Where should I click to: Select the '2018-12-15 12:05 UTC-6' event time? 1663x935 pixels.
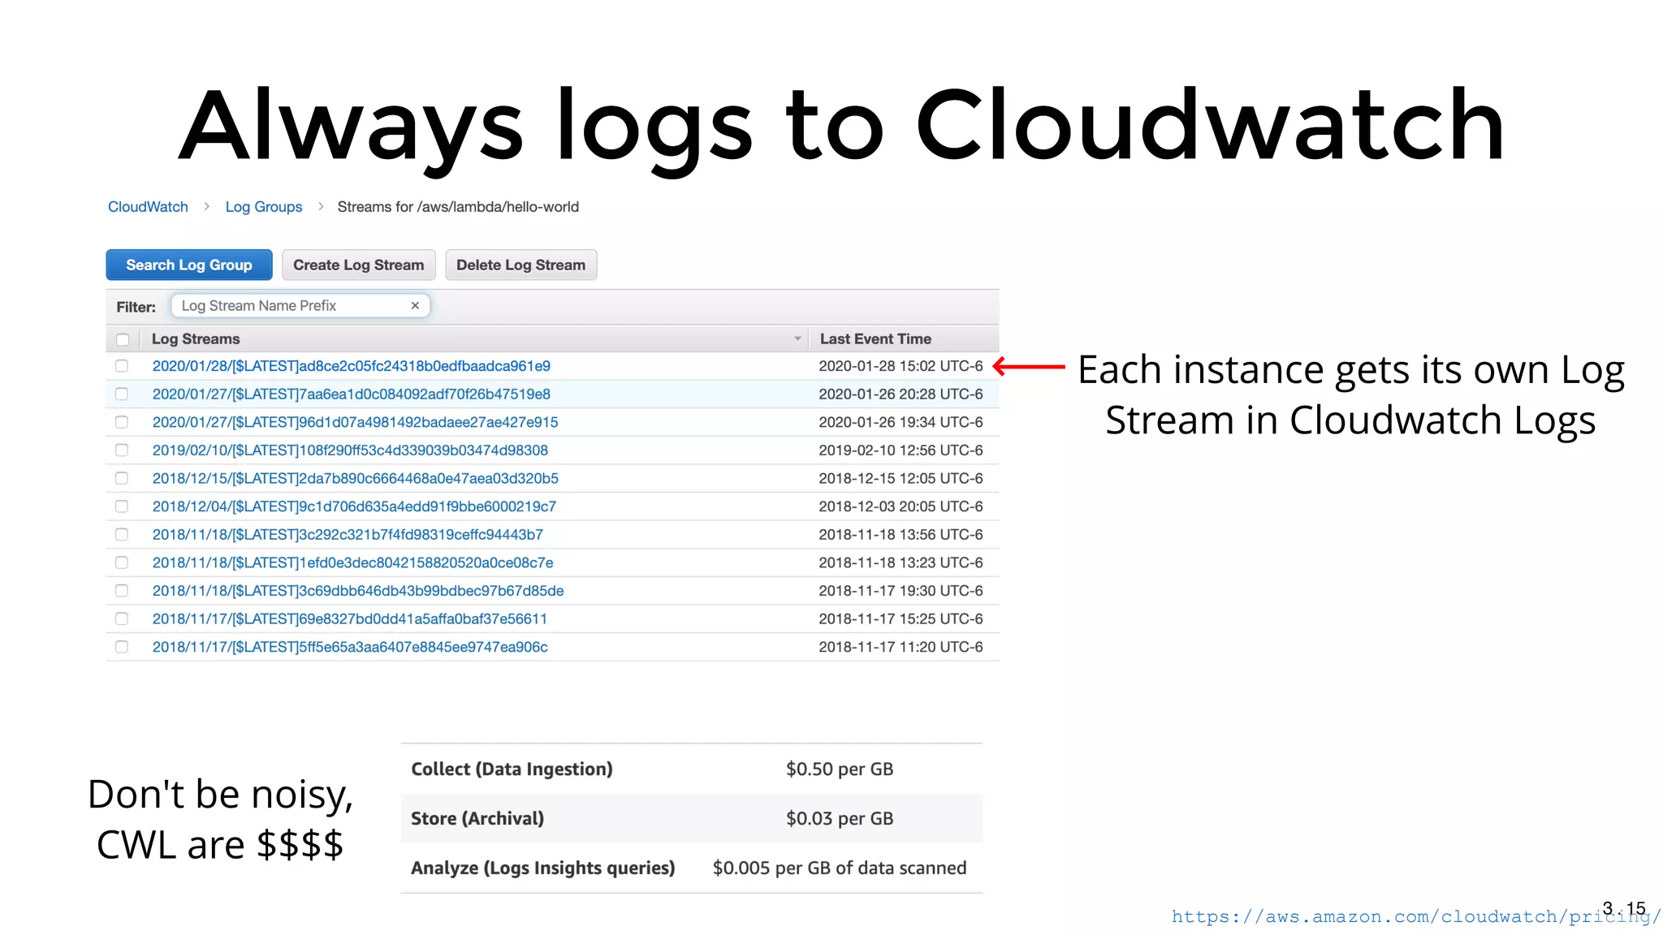901,478
